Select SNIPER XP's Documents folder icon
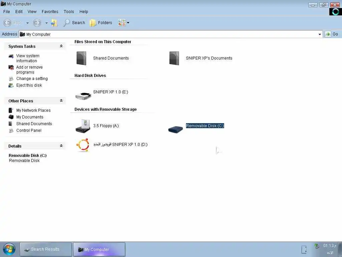Image resolution: width=342 pixels, height=257 pixels. [x=174, y=58]
